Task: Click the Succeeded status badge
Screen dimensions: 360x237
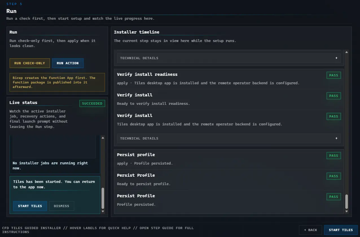Action: pyautogui.click(x=92, y=103)
